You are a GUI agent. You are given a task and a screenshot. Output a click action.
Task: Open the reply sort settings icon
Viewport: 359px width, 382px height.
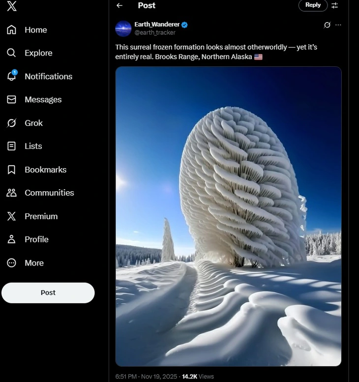pos(335,5)
